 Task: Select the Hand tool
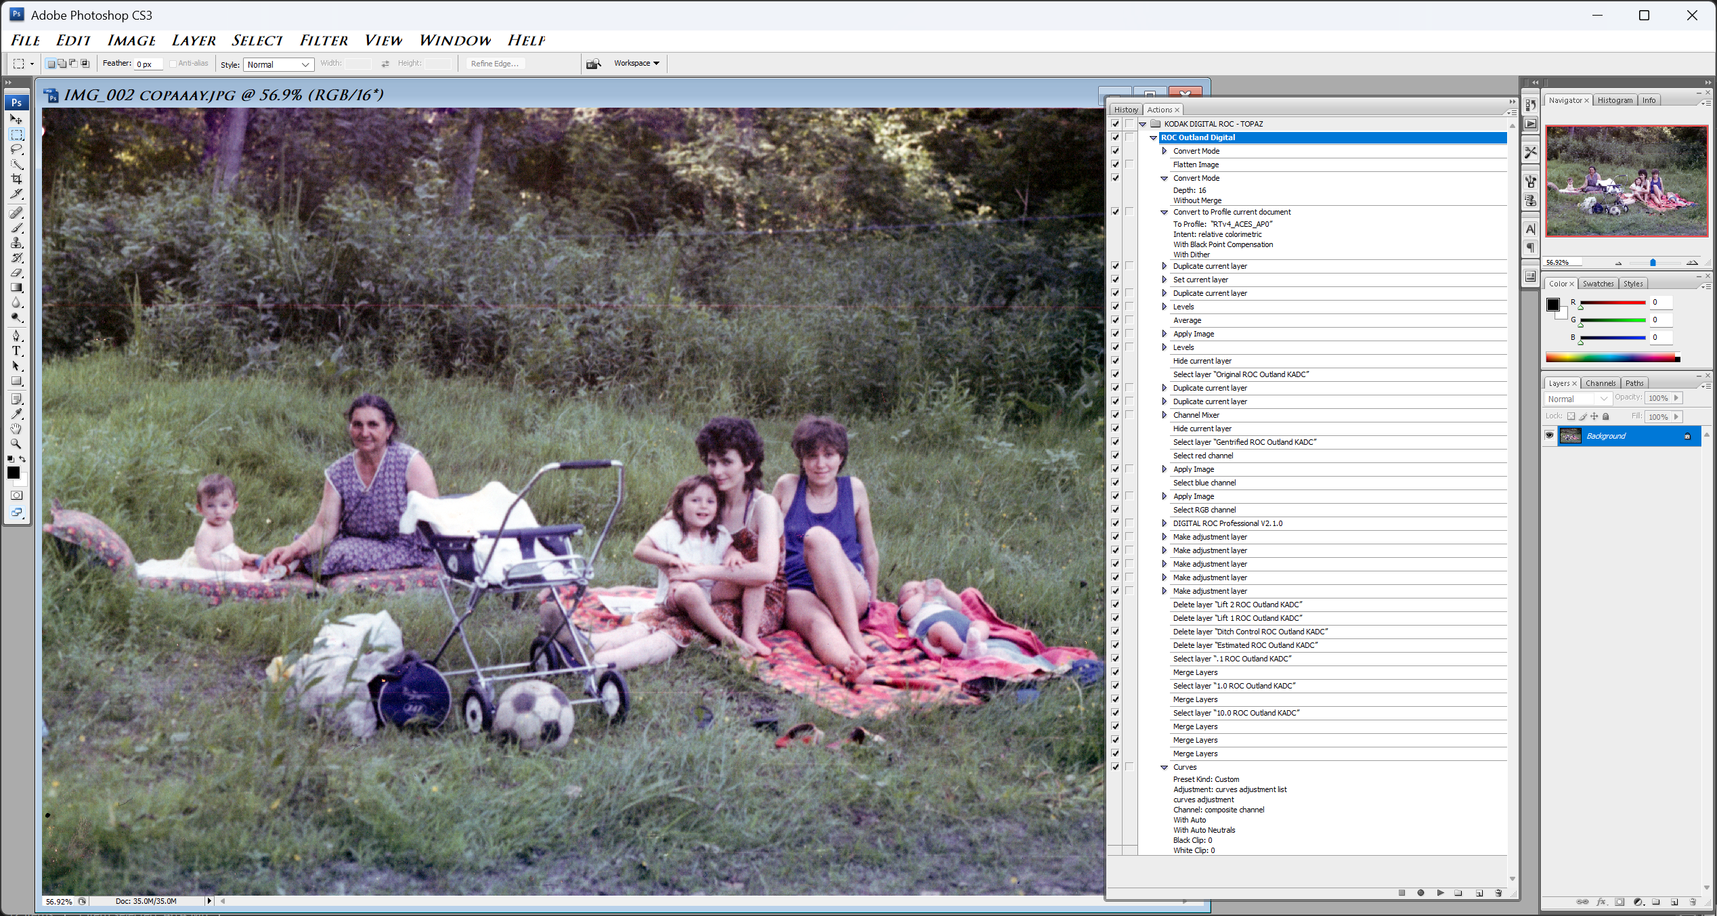(x=16, y=429)
